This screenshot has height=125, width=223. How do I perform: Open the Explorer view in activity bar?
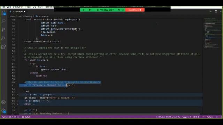pos(3,13)
